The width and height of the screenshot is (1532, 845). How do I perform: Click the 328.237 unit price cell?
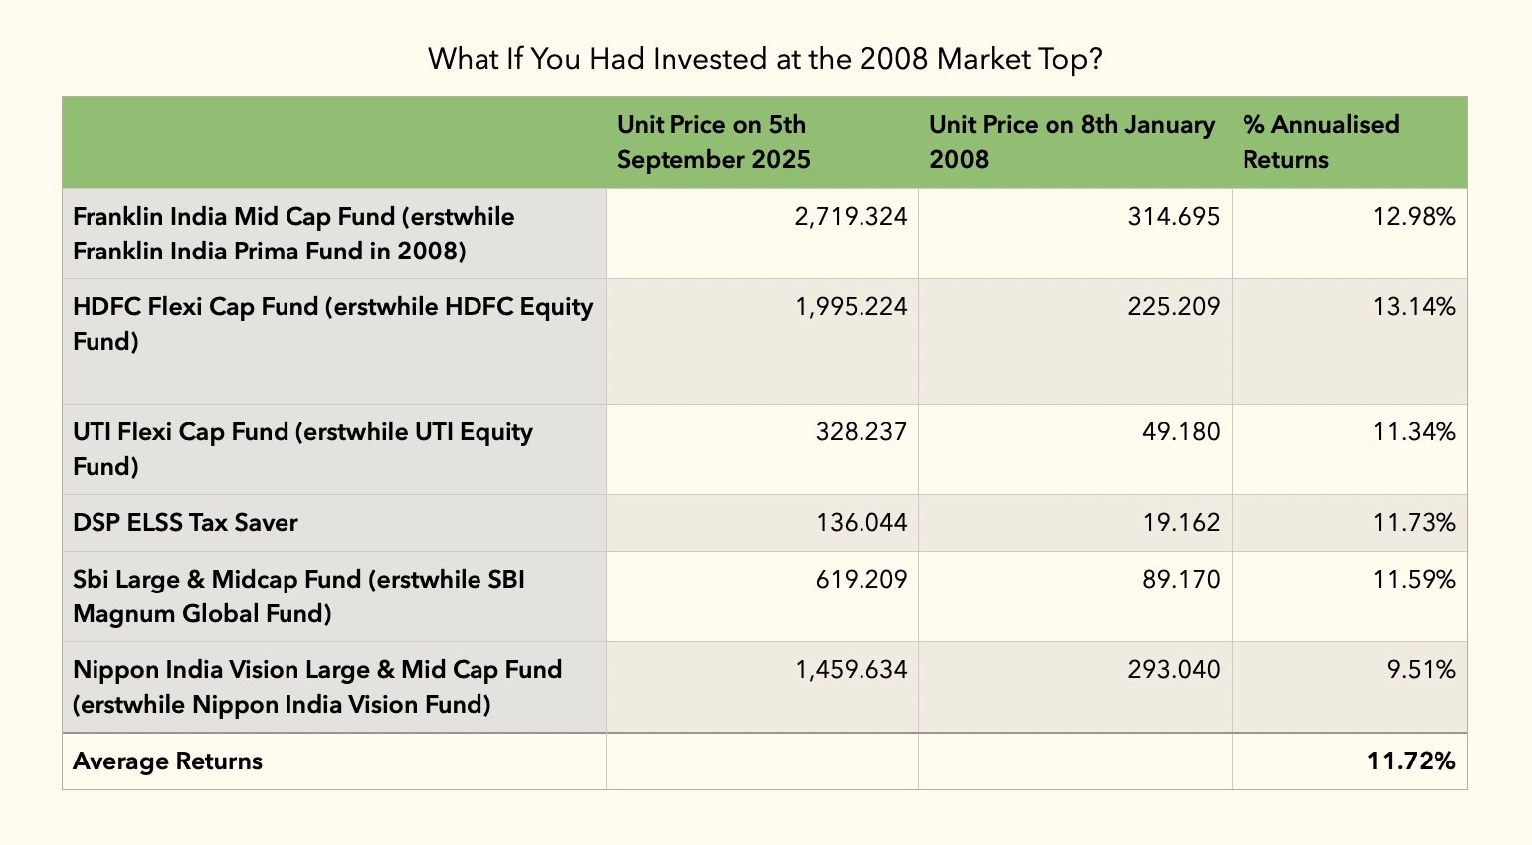click(861, 432)
